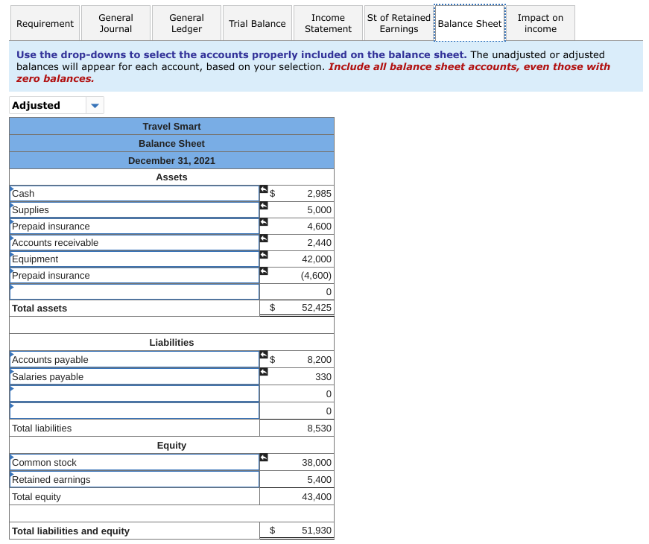Image resolution: width=649 pixels, height=544 pixels.
Task: Click the revert icon next to Supplies balance
Action: [x=262, y=206]
